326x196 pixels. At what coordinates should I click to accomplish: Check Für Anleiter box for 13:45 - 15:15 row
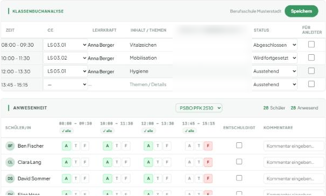tap(311, 84)
